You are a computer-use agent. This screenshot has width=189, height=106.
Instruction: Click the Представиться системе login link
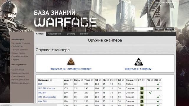pos(165,2)
